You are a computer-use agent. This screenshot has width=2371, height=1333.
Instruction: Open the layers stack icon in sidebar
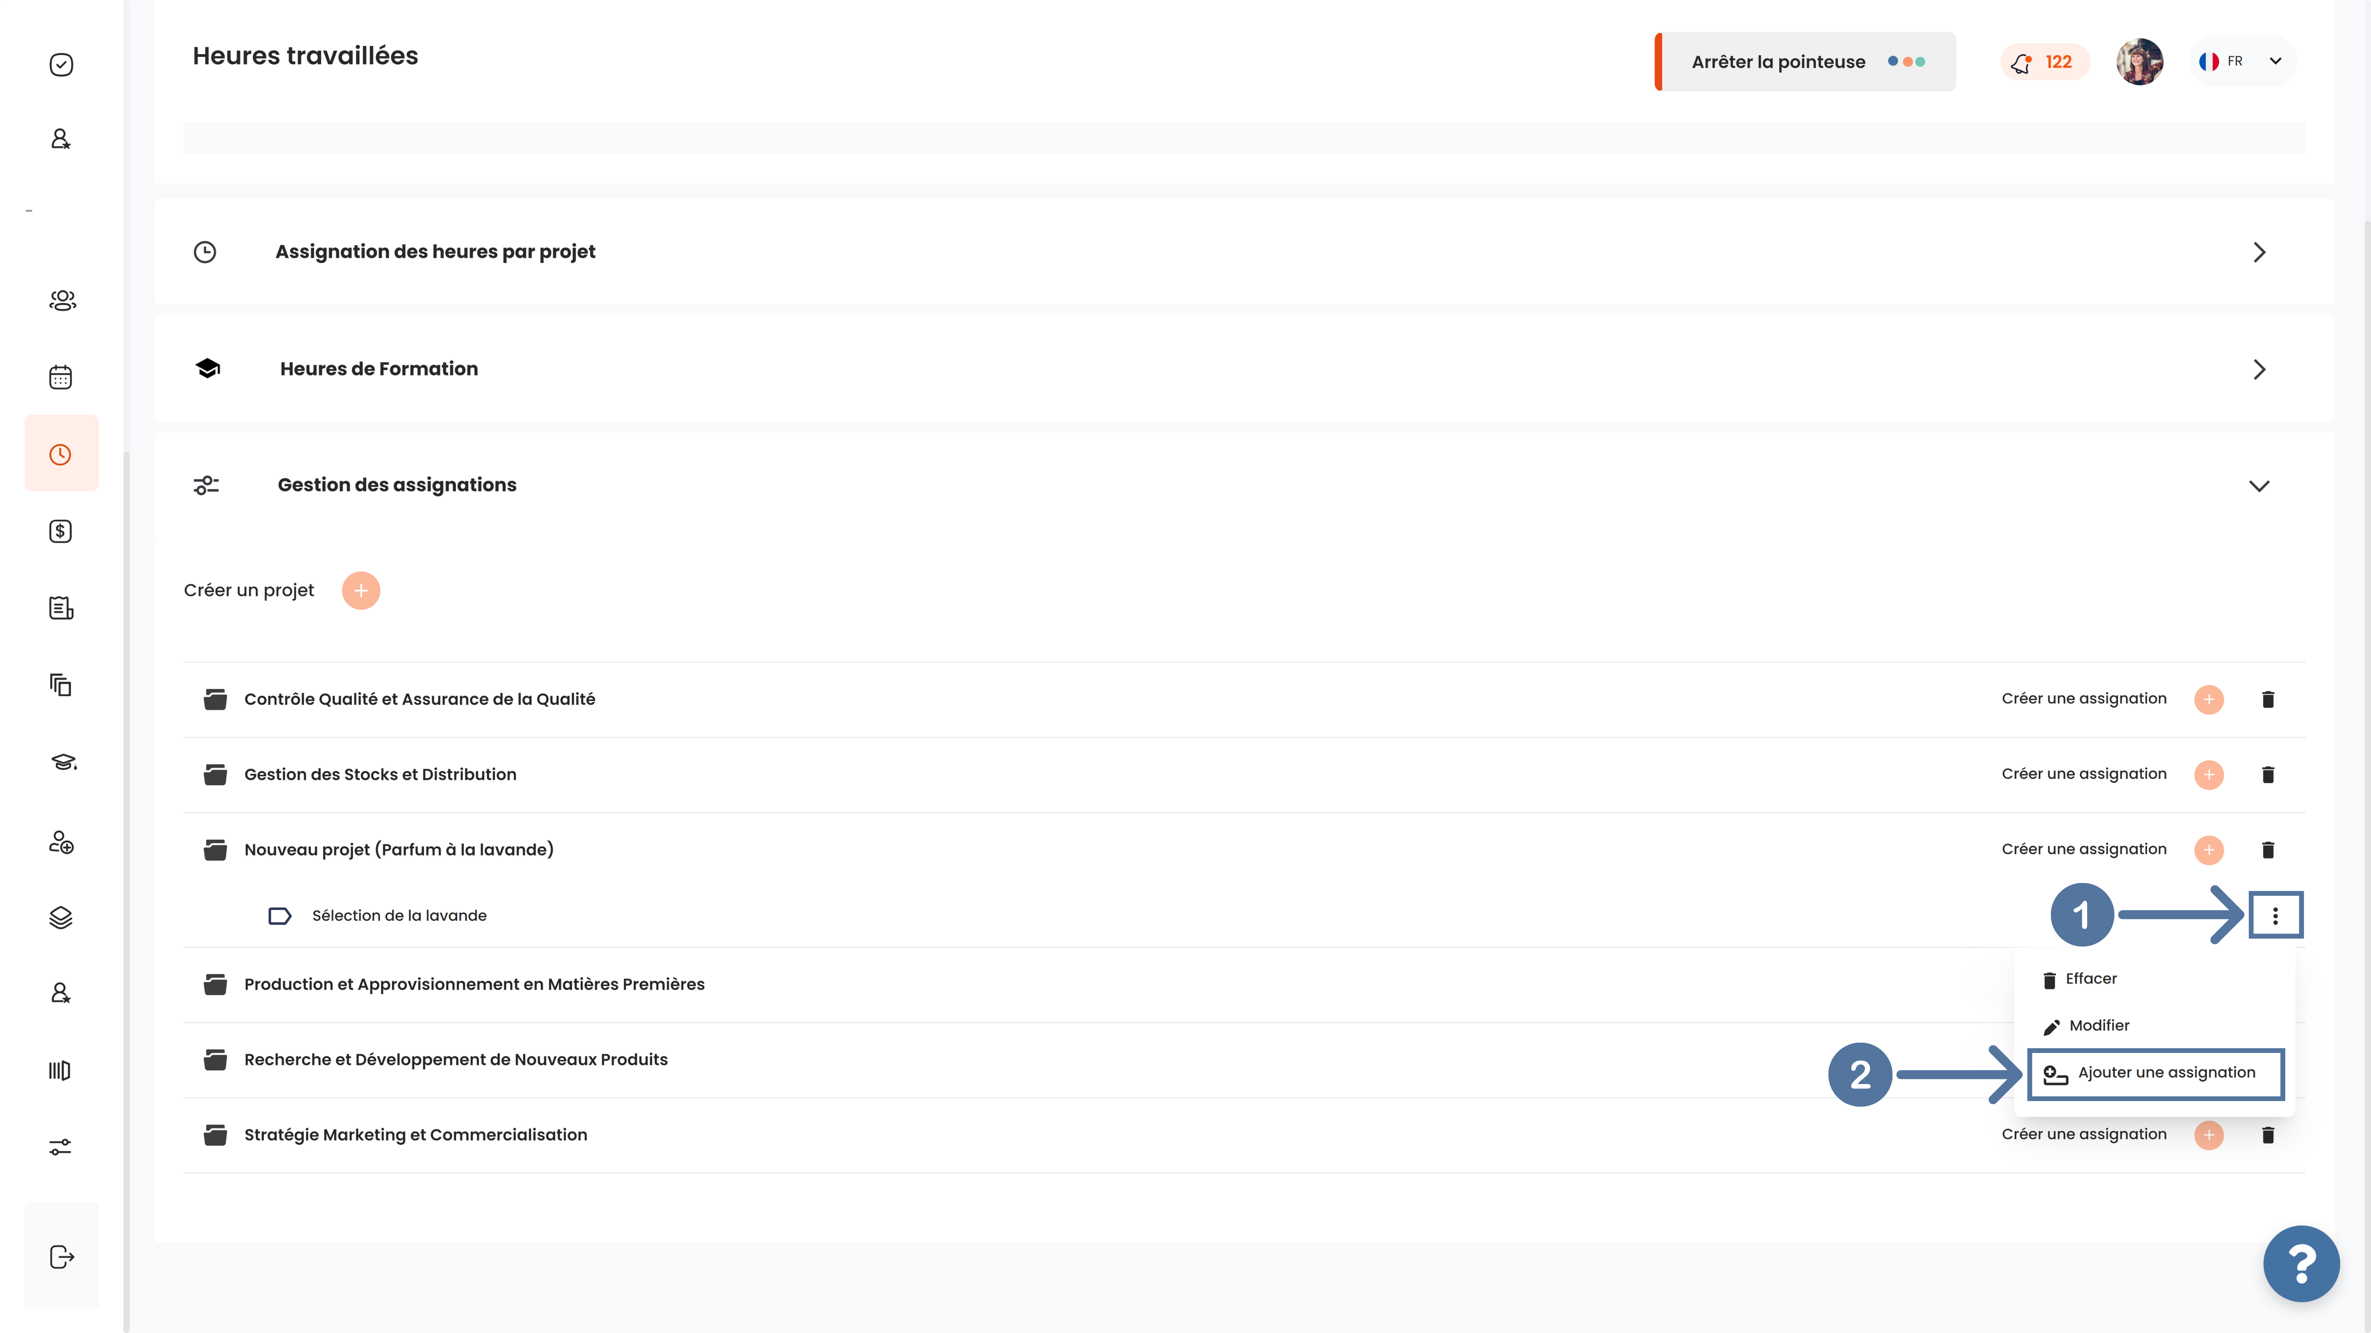coord(61,917)
